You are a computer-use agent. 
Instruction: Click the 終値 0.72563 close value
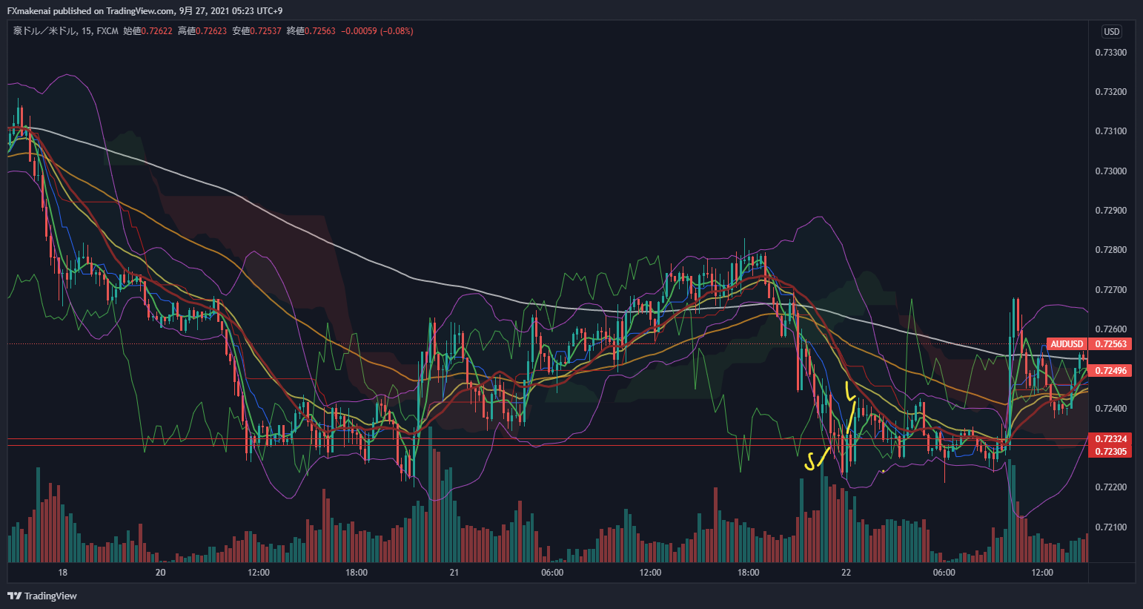pyautogui.click(x=311, y=31)
